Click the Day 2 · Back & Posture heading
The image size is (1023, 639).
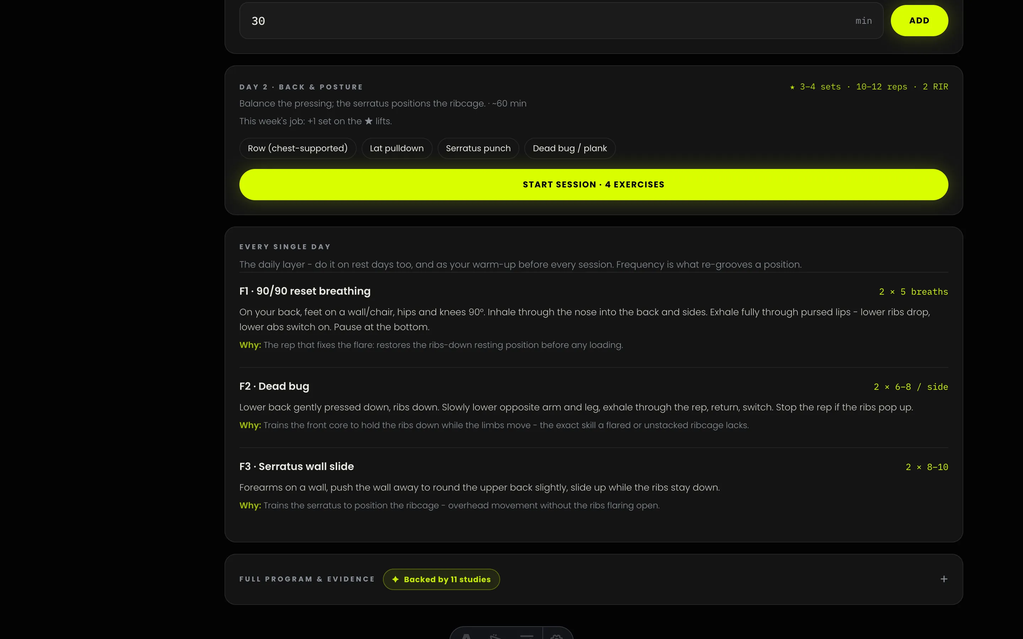301,87
